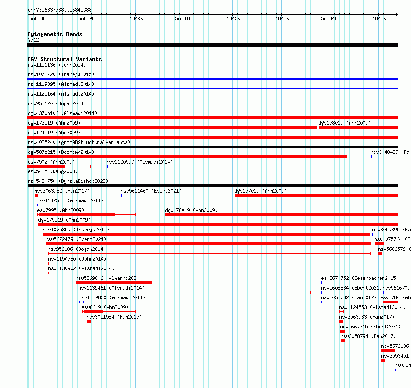Select nsv1075359 (Thareja2015) label
Screen dimensions: 411x388
pyautogui.click(x=76, y=230)
